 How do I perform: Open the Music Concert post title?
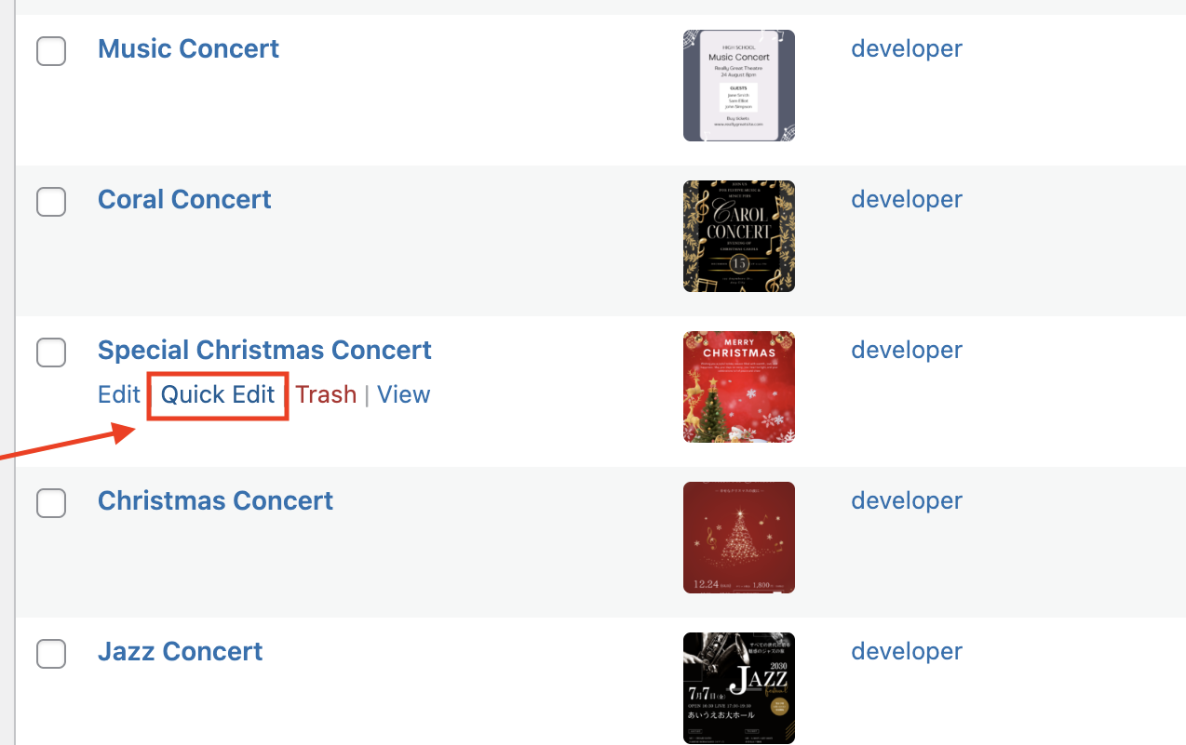click(188, 48)
